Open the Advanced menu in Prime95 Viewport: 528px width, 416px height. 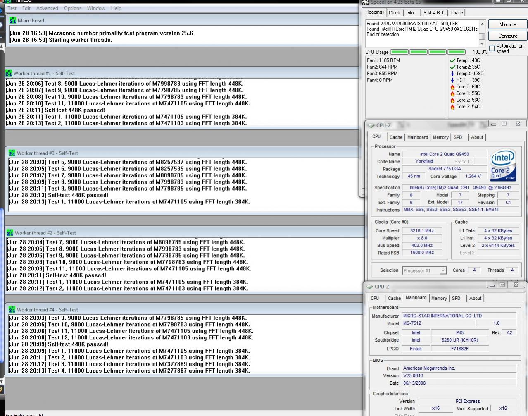coord(47,8)
